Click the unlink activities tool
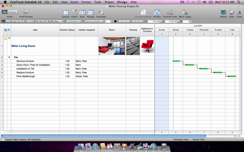The width and height of the screenshot is (244, 152). pyautogui.click(x=32, y=21)
